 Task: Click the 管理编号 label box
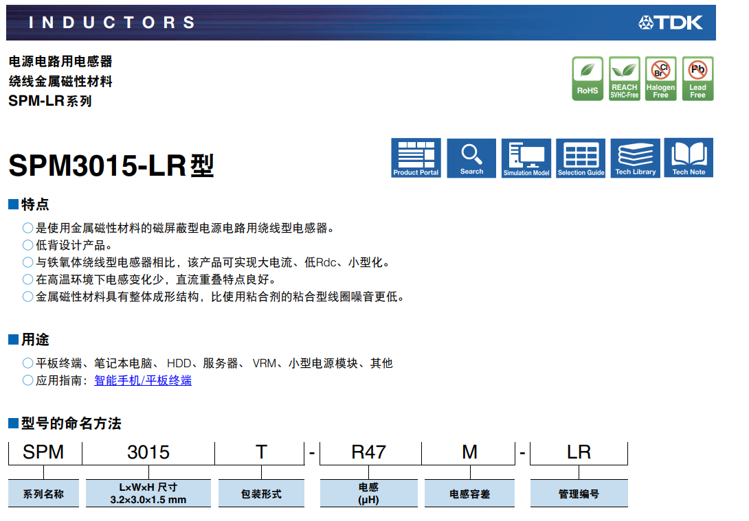pos(579,494)
